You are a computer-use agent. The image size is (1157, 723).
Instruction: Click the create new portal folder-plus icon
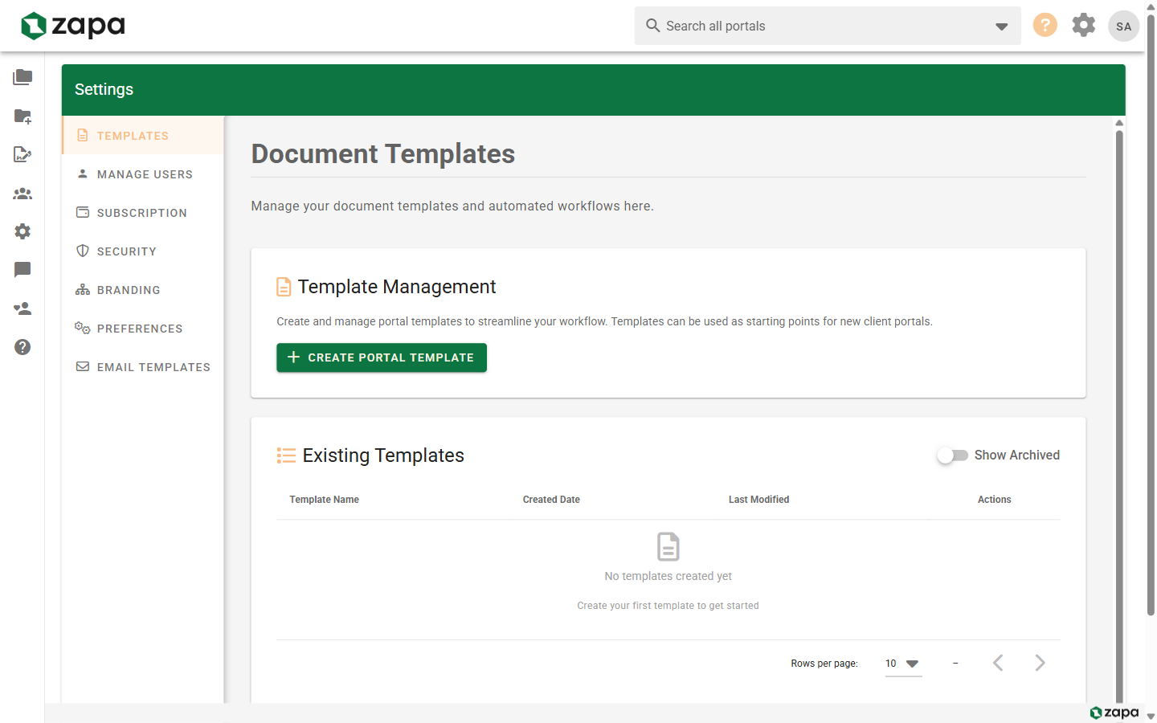point(22,116)
